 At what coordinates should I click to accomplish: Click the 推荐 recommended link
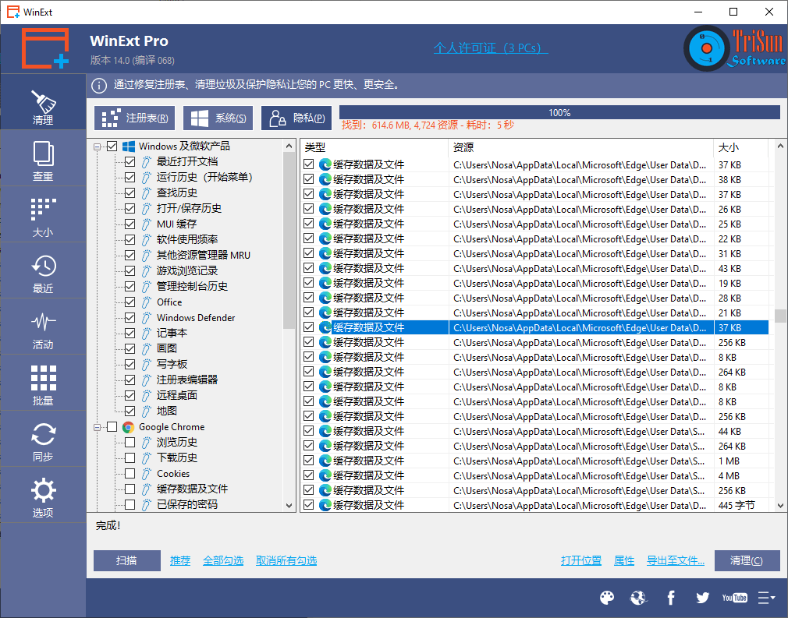[x=180, y=561]
